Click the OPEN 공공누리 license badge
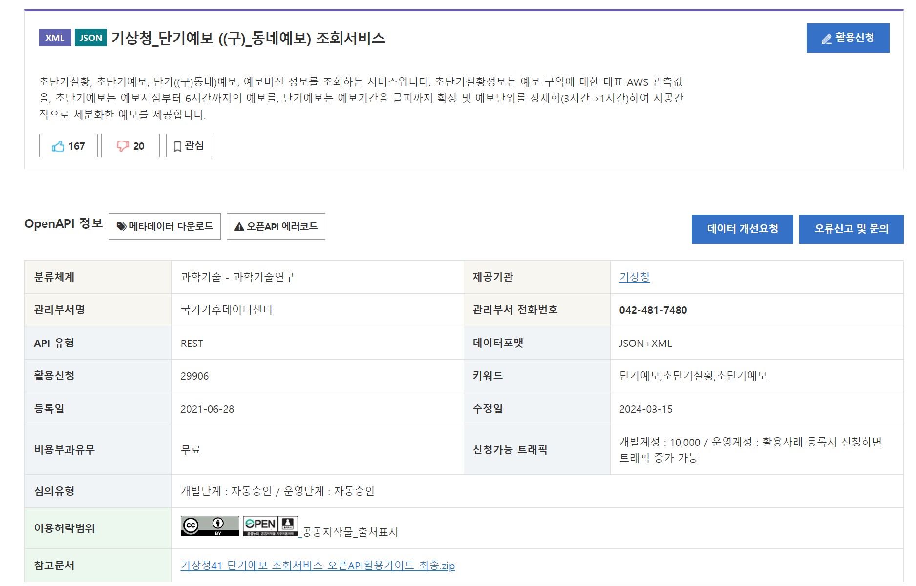916x586 pixels. click(271, 526)
